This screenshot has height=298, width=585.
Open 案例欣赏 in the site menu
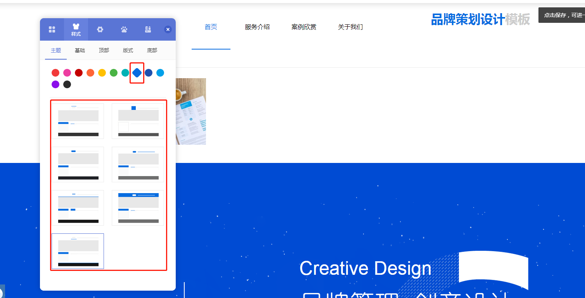[x=304, y=27]
